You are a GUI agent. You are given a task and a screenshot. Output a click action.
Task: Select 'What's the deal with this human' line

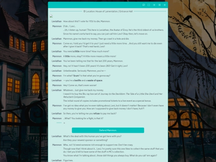pyautogui.click(x=92, y=136)
